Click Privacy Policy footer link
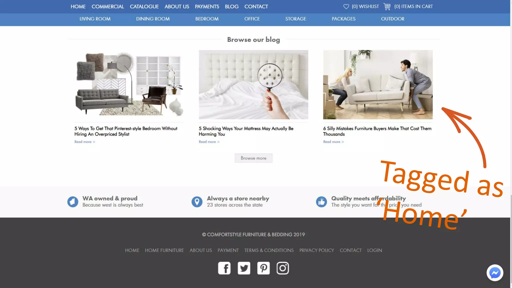The image size is (512, 288). tap(316, 250)
